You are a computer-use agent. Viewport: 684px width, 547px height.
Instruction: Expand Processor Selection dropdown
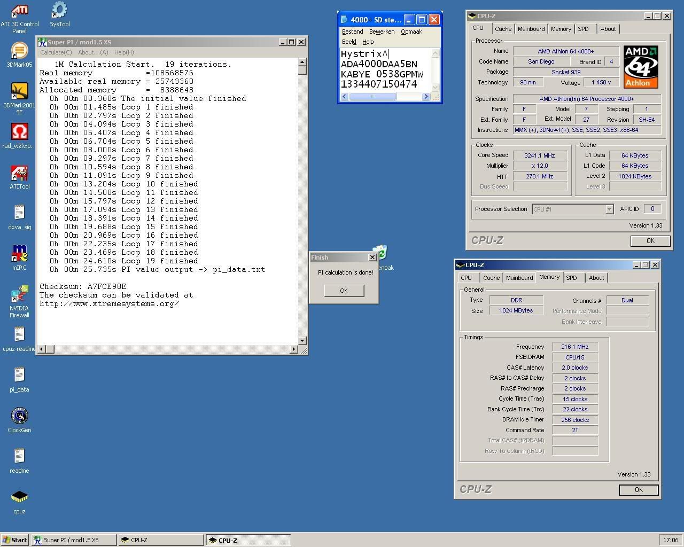tap(609, 209)
